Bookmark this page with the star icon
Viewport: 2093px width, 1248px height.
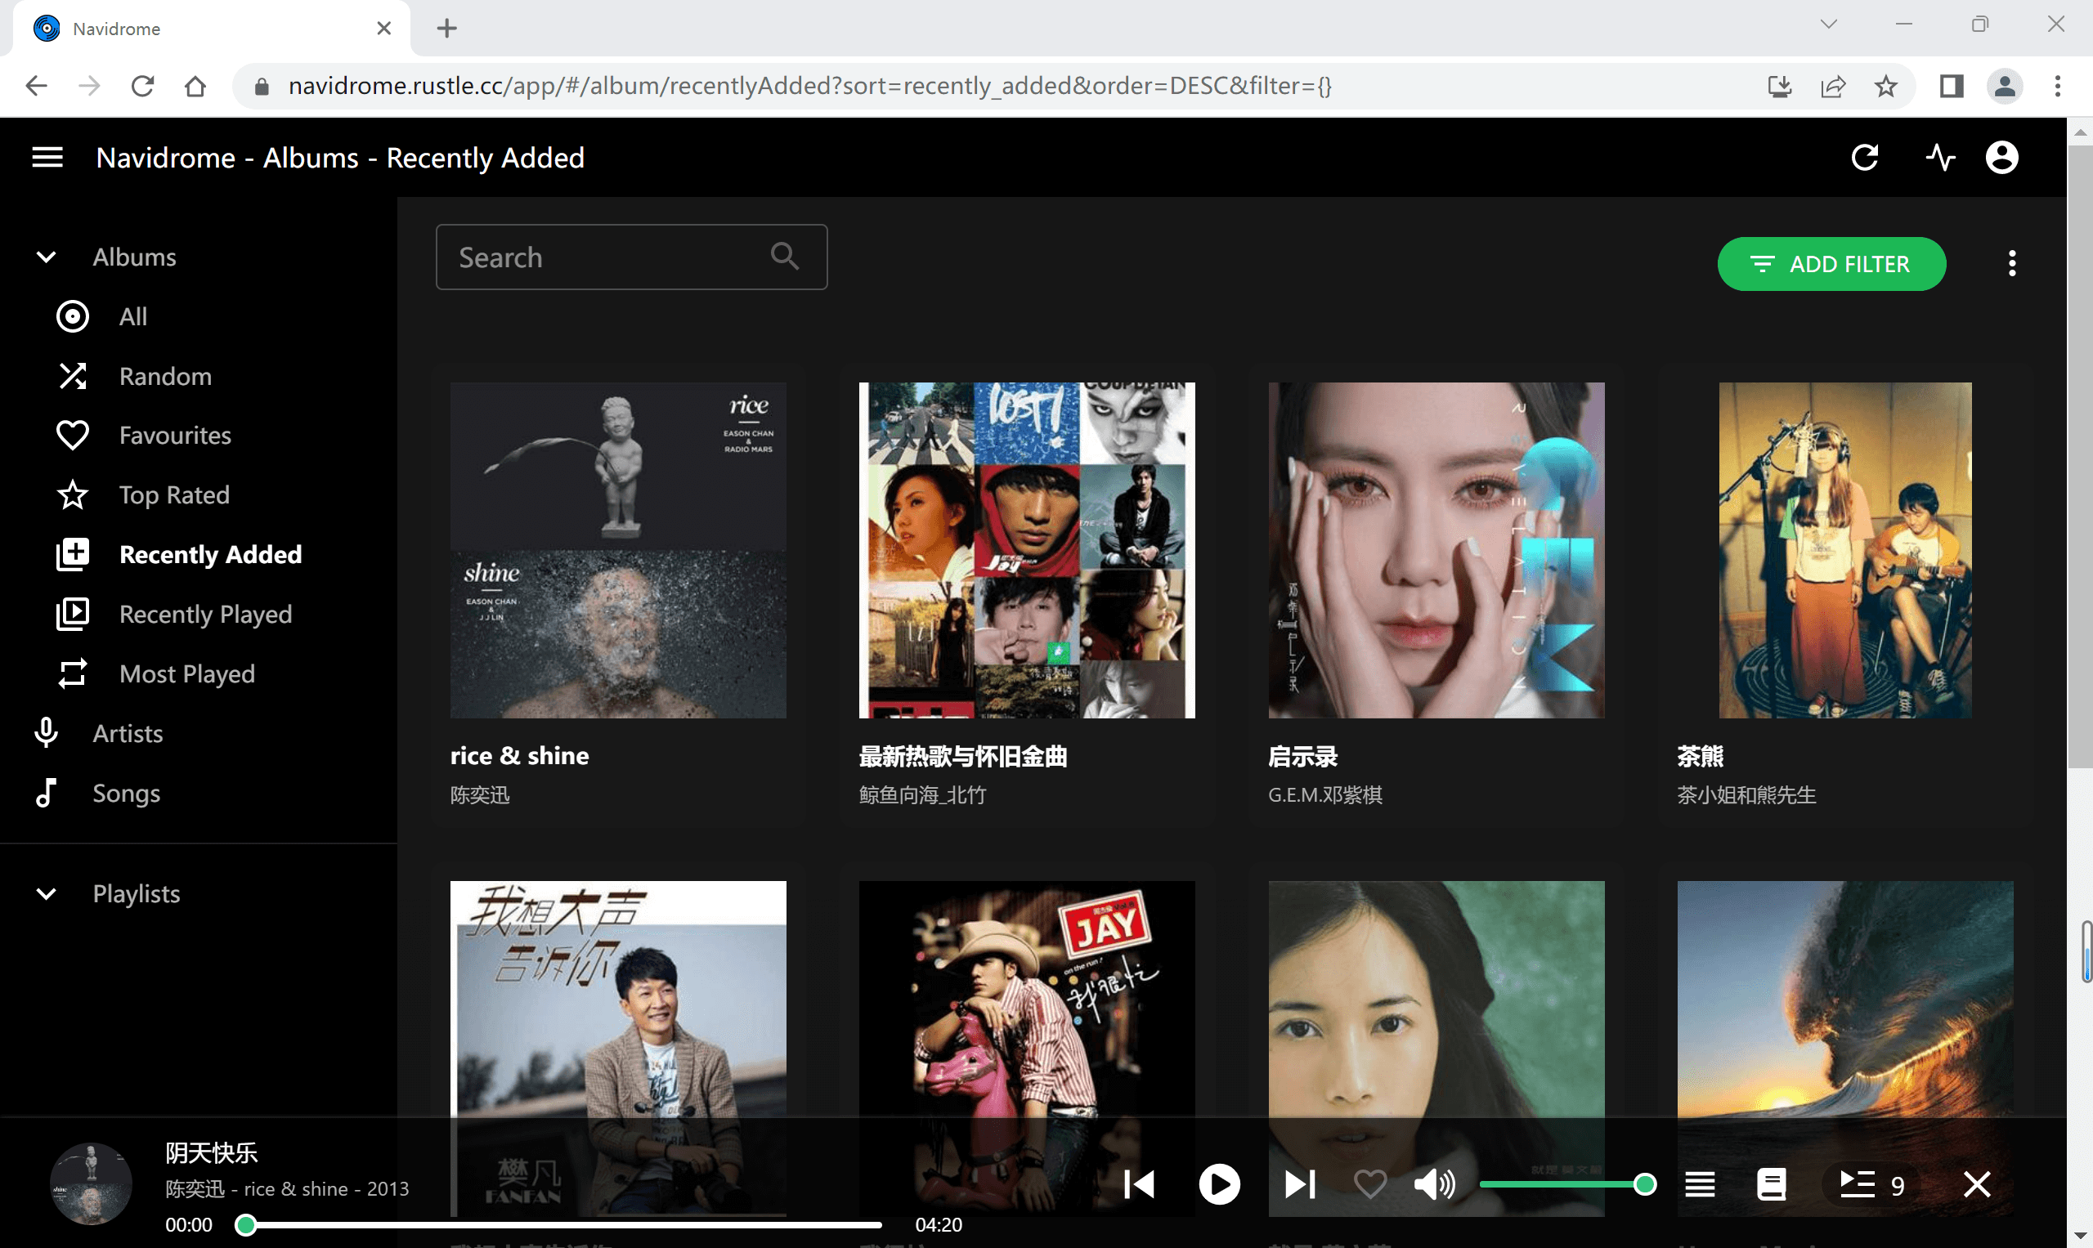click(1886, 86)
